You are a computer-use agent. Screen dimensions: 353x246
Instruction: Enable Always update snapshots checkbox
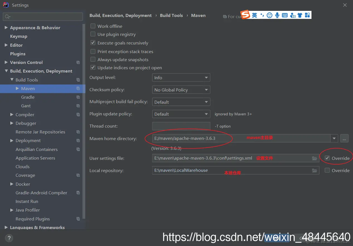coord(93,59)
